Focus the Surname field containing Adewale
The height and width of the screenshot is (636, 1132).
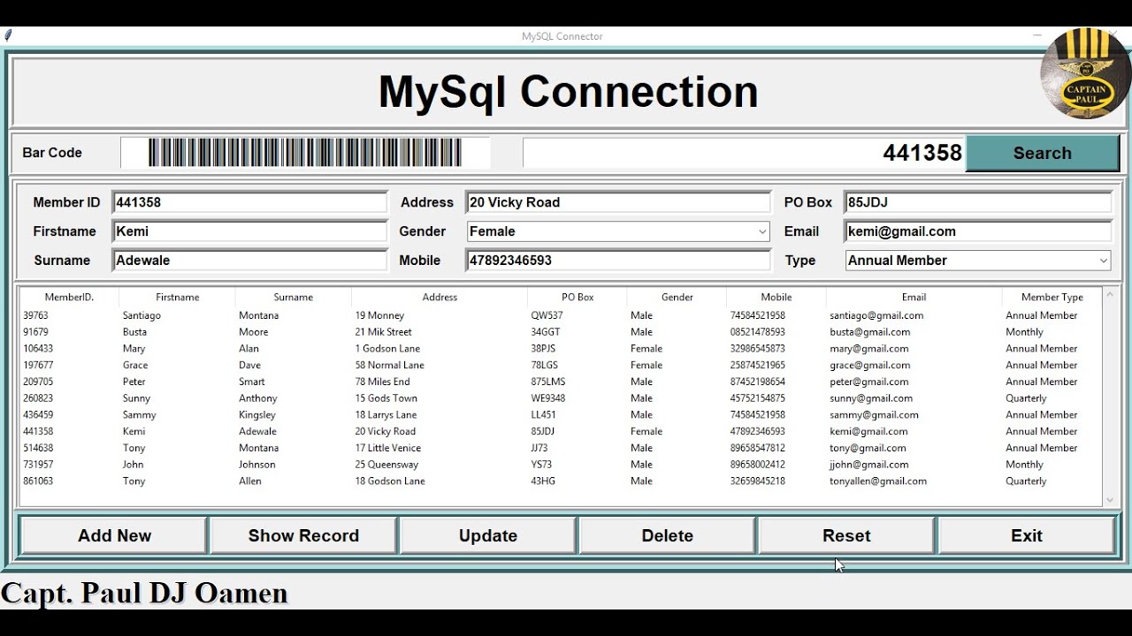(249, 261)
